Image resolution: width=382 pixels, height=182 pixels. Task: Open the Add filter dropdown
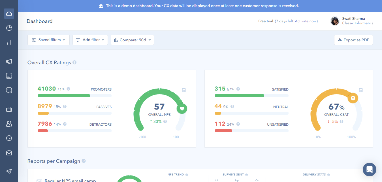click(x=90, y=40)
